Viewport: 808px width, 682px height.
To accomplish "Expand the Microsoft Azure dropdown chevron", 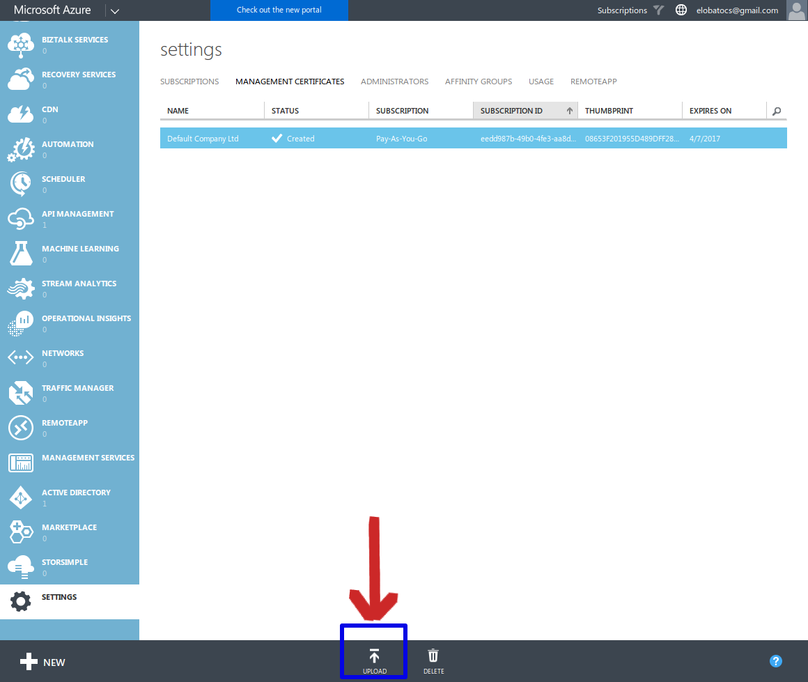I will 115,11.
